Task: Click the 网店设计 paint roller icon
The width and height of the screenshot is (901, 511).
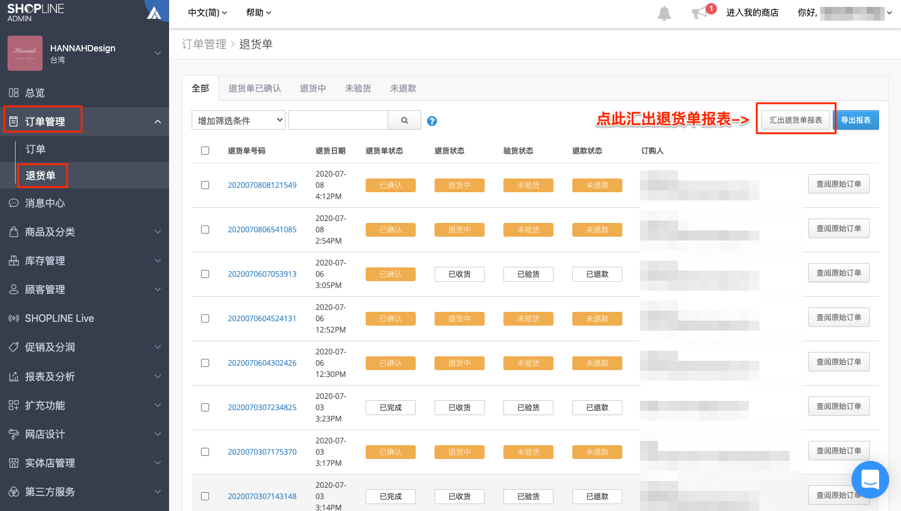Action: pos(13,434)
